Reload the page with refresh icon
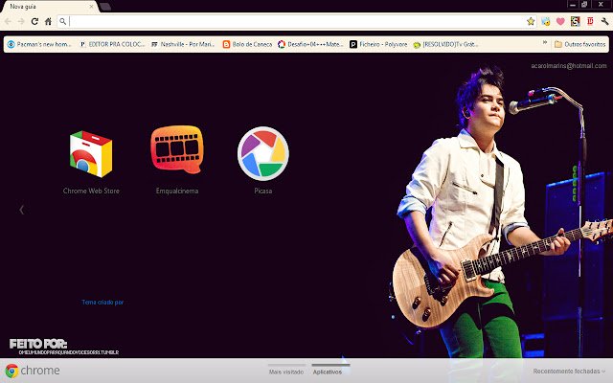This screenshot has width=613, height=383. click(34, 21)
